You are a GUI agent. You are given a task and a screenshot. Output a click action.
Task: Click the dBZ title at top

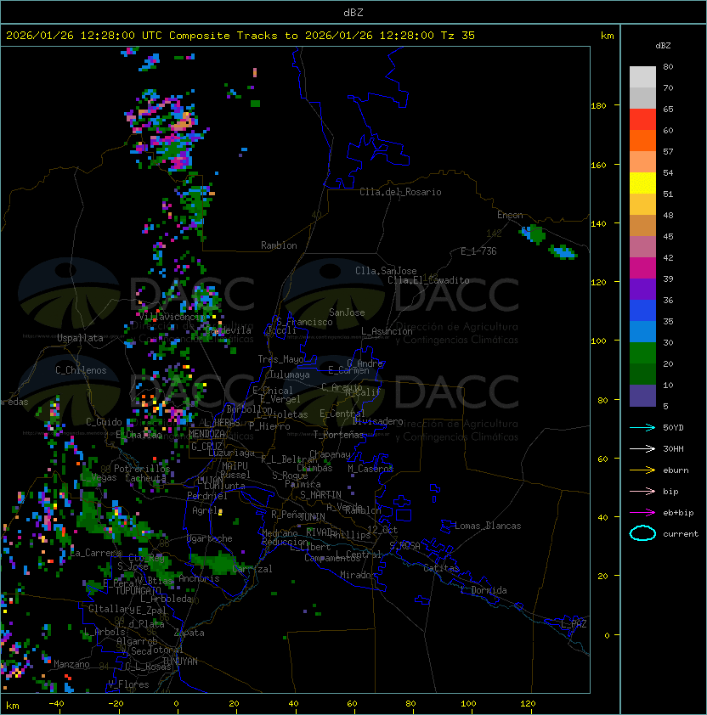click(x=353, y=13)
